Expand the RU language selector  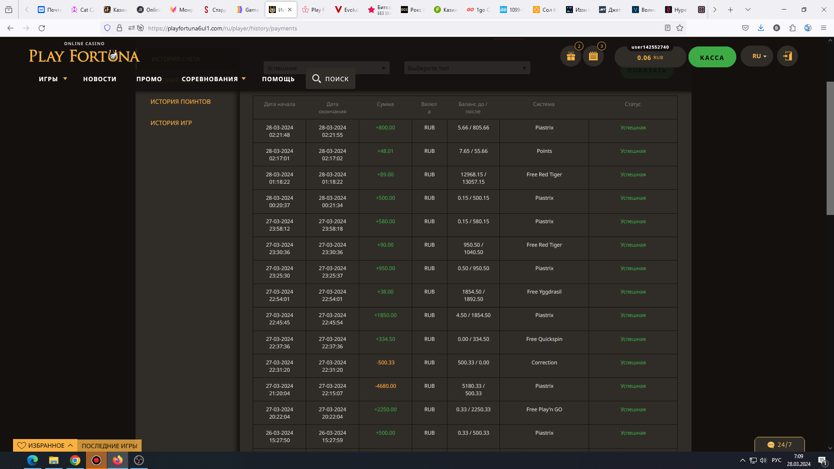click(757, 56)
